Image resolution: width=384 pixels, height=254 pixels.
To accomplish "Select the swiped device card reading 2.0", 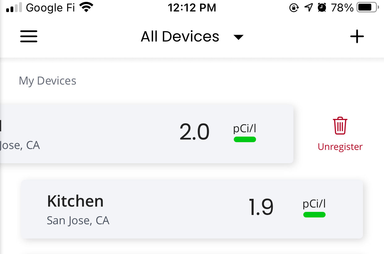I will coord(145,134).
